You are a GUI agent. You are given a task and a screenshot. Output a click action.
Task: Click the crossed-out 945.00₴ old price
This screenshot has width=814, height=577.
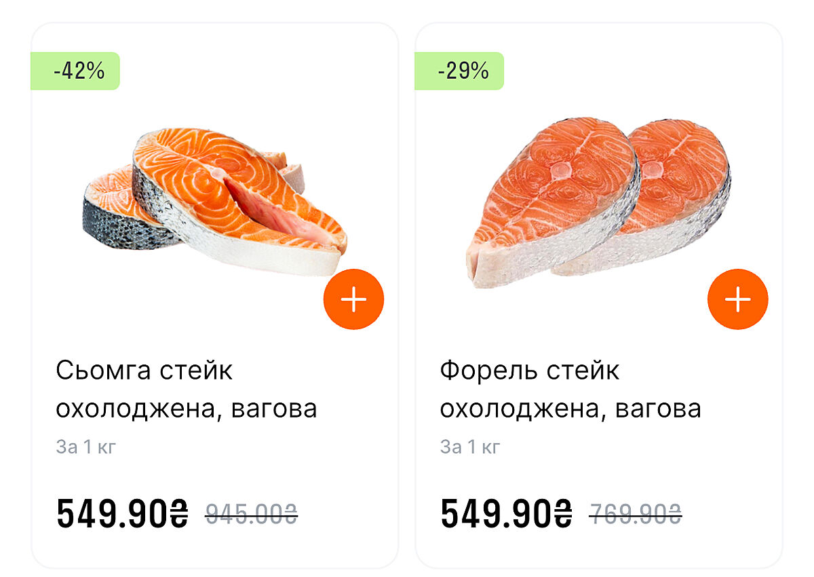[x=251, y=514]
